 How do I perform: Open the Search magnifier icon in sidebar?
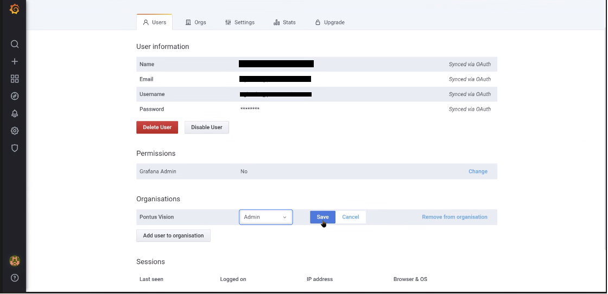tap(15, 44)
